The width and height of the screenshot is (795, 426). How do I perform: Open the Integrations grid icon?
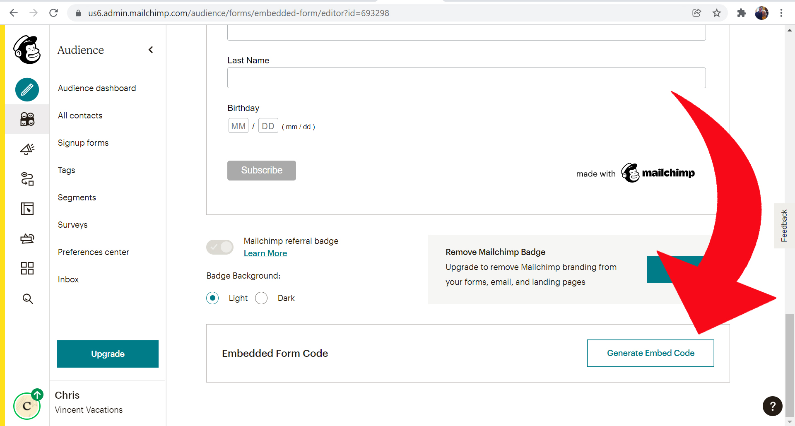tap(27, 268)
